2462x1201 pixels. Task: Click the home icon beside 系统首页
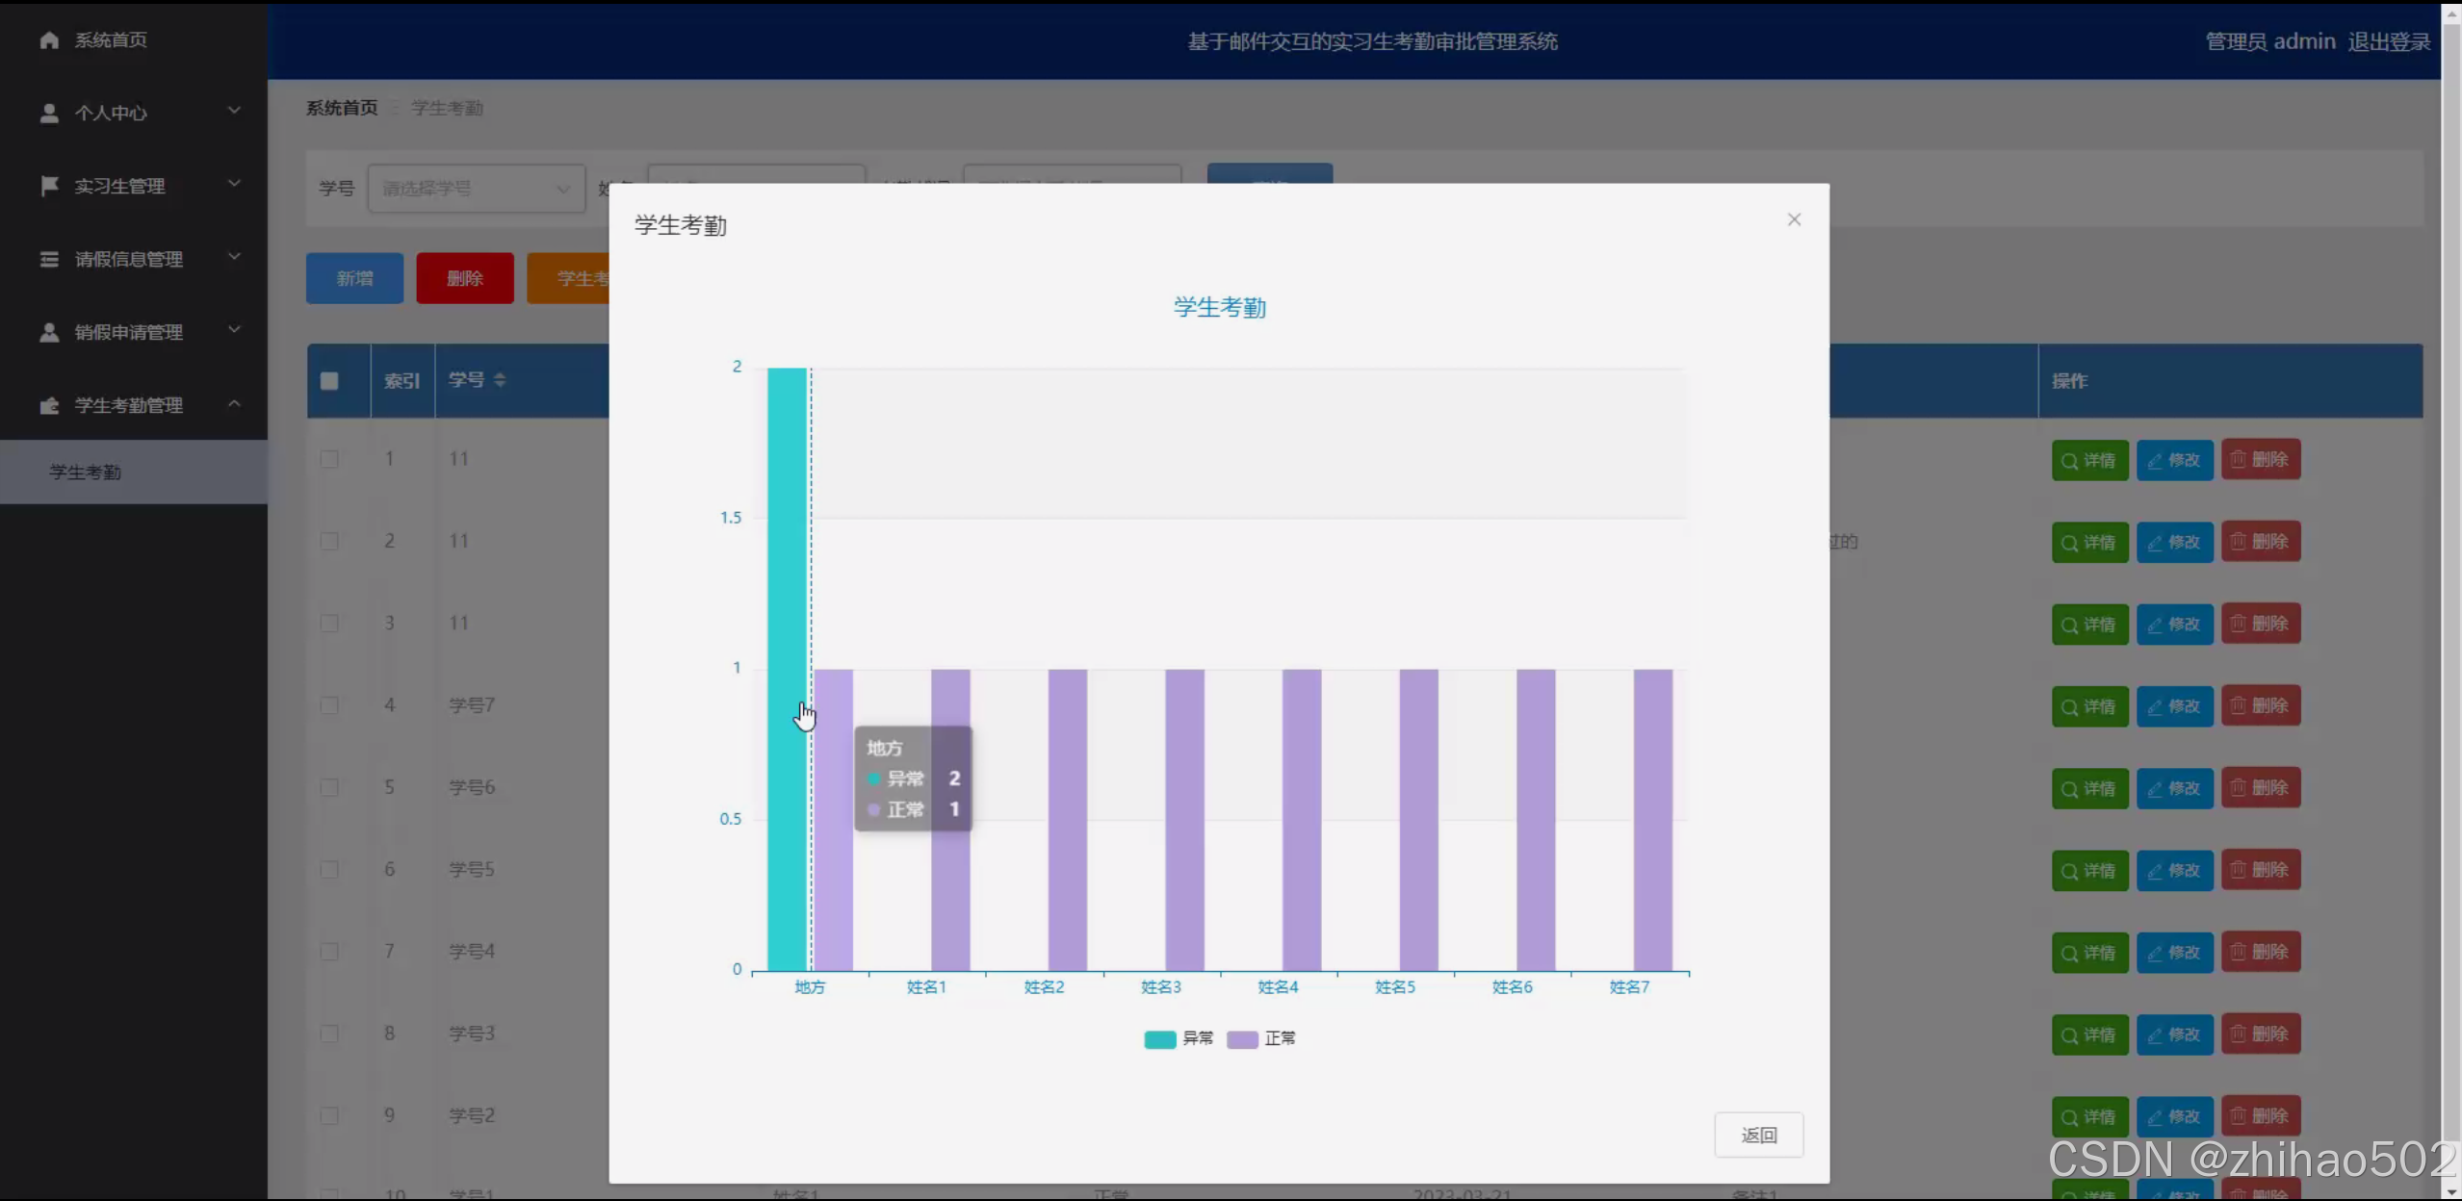click(49, 39)
